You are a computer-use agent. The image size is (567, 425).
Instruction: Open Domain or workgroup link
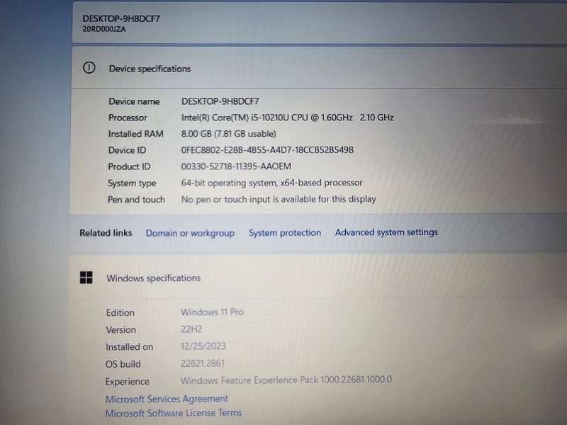(190, 233)
